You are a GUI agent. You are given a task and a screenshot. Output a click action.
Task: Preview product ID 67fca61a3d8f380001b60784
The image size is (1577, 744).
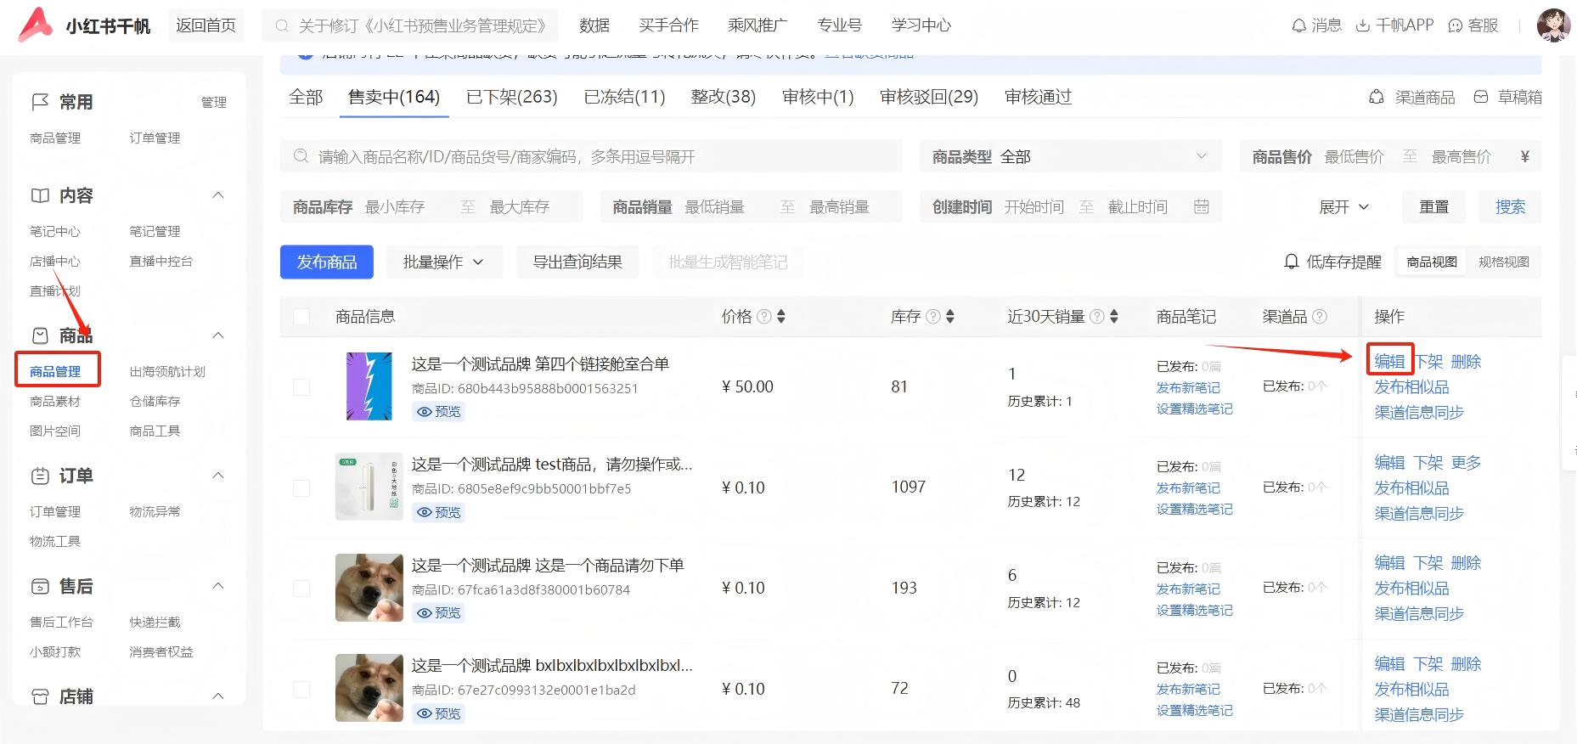click(x=439, y=612)
